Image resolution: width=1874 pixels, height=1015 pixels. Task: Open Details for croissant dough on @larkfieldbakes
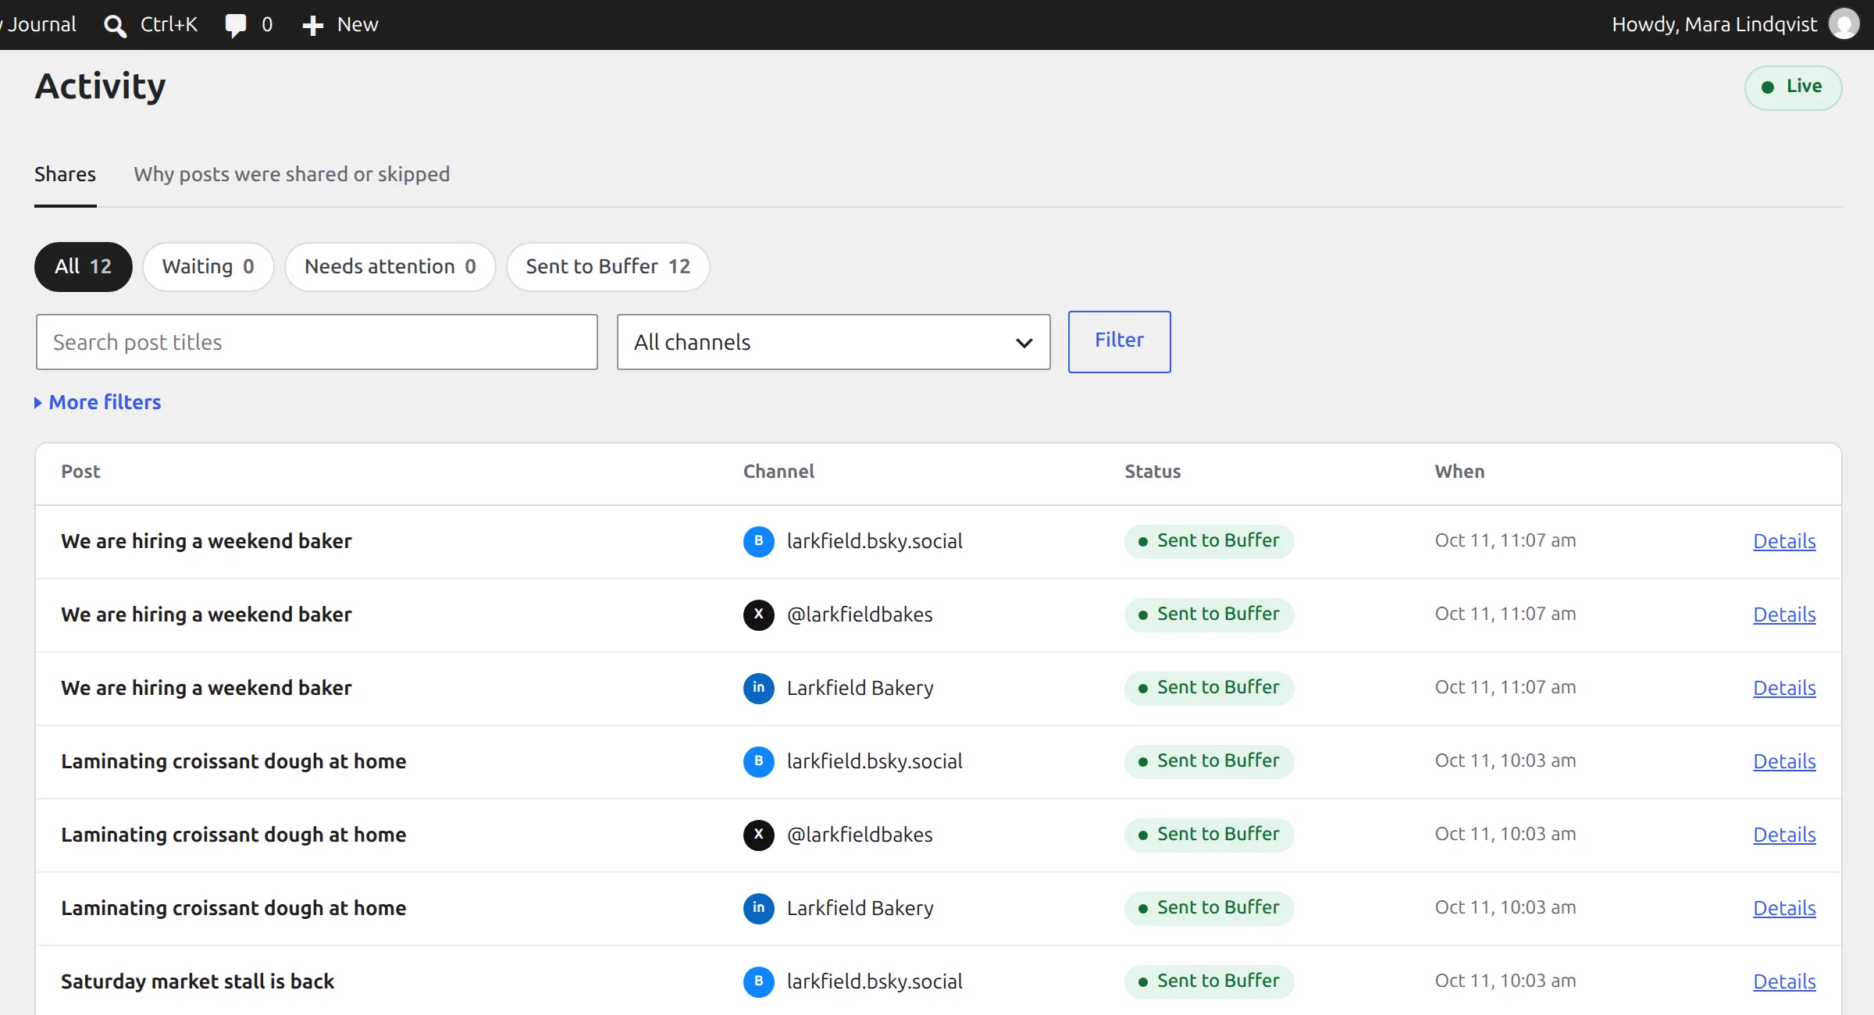click(x=1784, y=835)
